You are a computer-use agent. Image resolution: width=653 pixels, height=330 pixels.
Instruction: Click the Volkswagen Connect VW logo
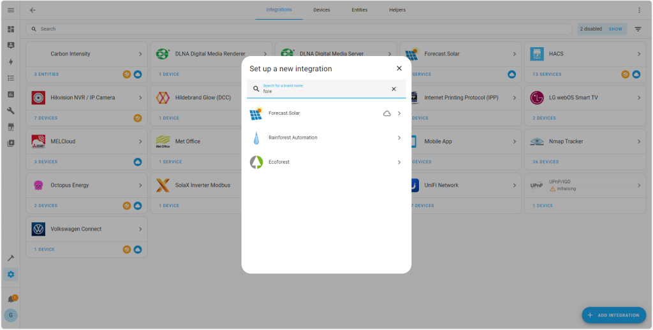pos(38,229)
